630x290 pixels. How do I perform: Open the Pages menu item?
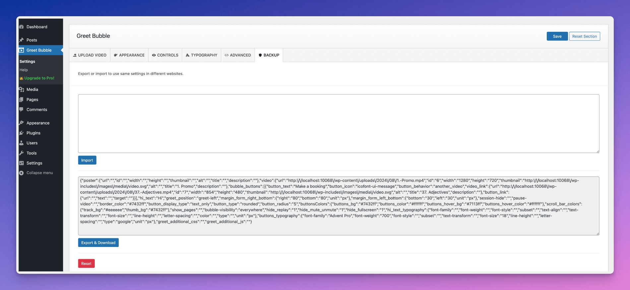click(x=41, y=100)
